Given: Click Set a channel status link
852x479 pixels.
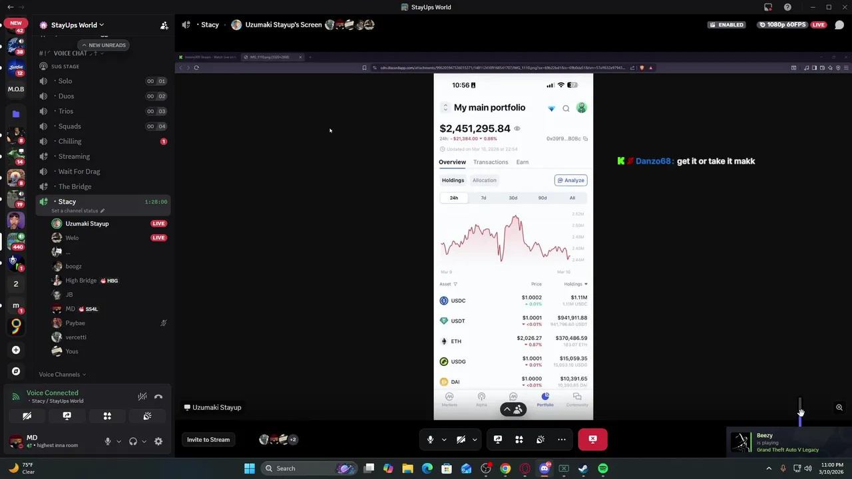Looking at the screenshot, I should pos(78,211).
